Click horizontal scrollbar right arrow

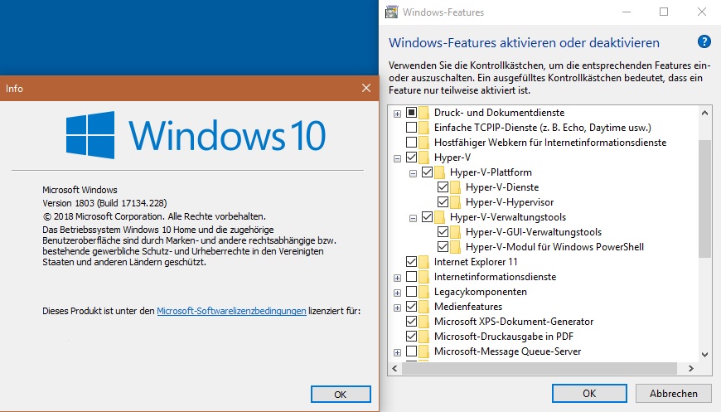pos(690,368)
